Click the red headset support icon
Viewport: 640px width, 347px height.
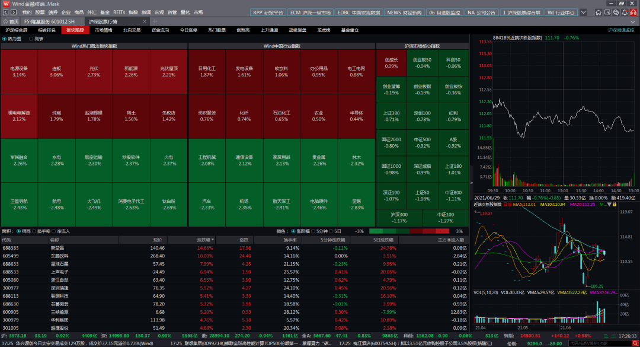[633, 12]
